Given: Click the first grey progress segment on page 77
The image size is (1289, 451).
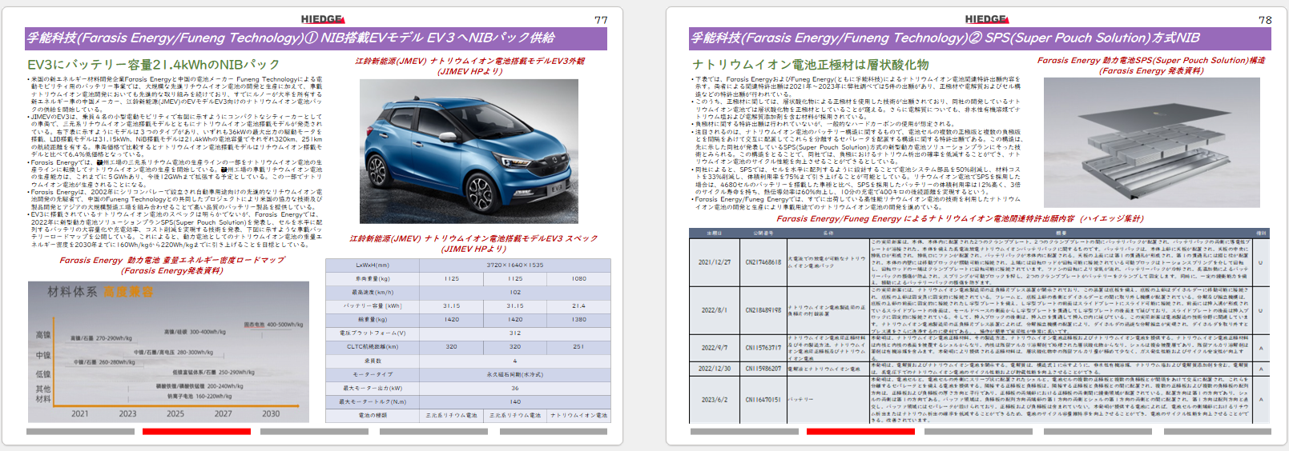Looking at the screenshot, I should 80,432.
